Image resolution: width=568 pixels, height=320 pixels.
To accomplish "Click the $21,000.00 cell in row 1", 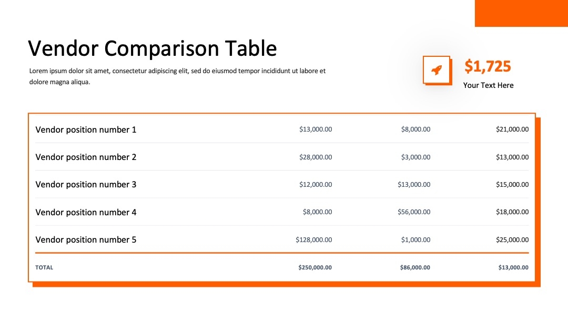I will 512,129.
